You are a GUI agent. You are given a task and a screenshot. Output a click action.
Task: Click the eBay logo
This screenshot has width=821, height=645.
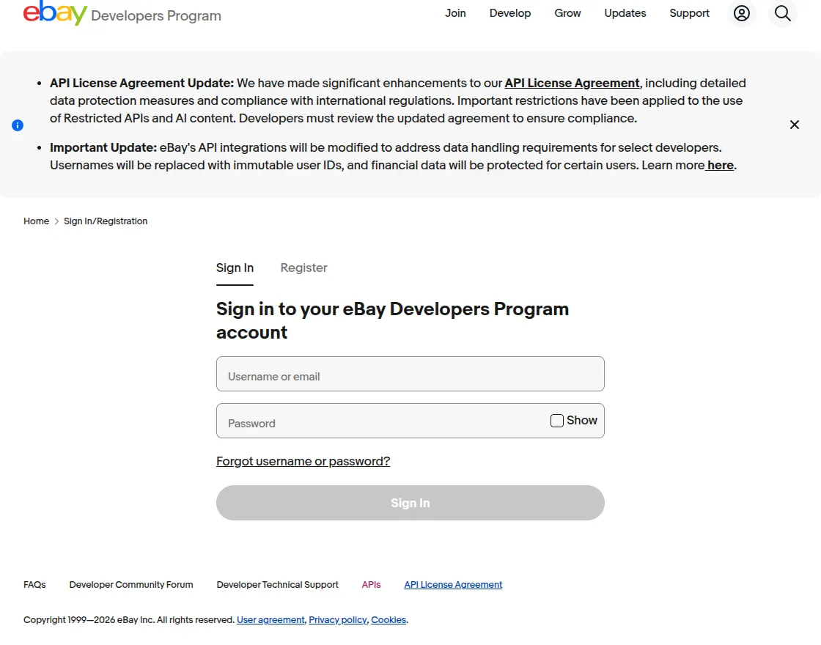(x=55, y=12)
